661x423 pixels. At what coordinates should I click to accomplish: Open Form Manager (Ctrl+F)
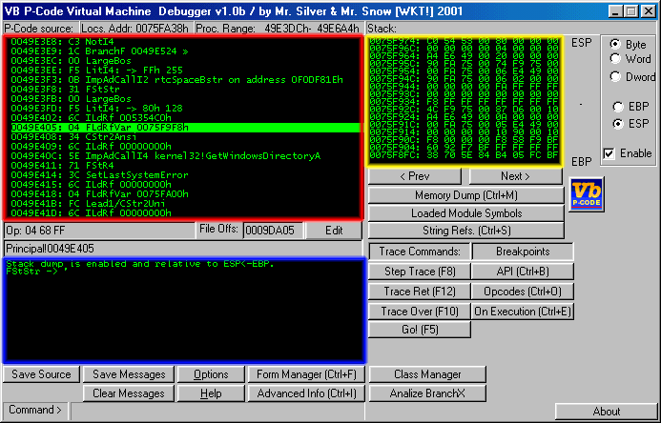306,374
